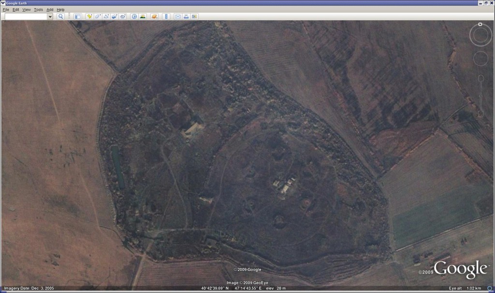Add a path with toolbar icon

click(106, 16)
